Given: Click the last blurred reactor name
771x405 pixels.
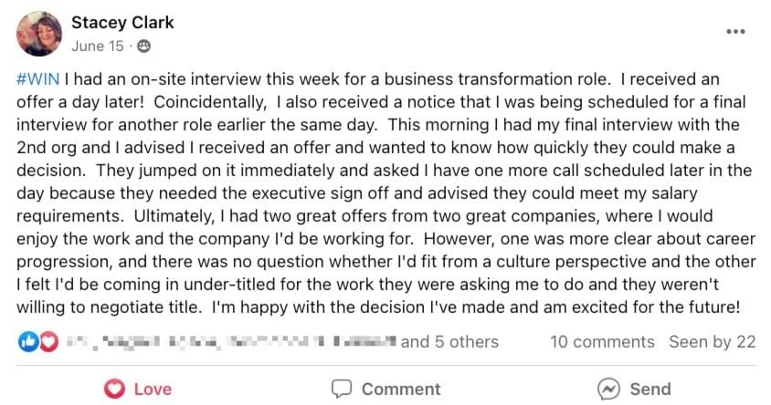Looking at the screenshot, I should (x=364, y=342).
